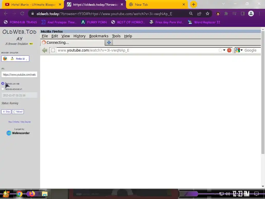Toggle the Chrome side panel icon
The width and height of the screenshot is (265, 199).
243,14
